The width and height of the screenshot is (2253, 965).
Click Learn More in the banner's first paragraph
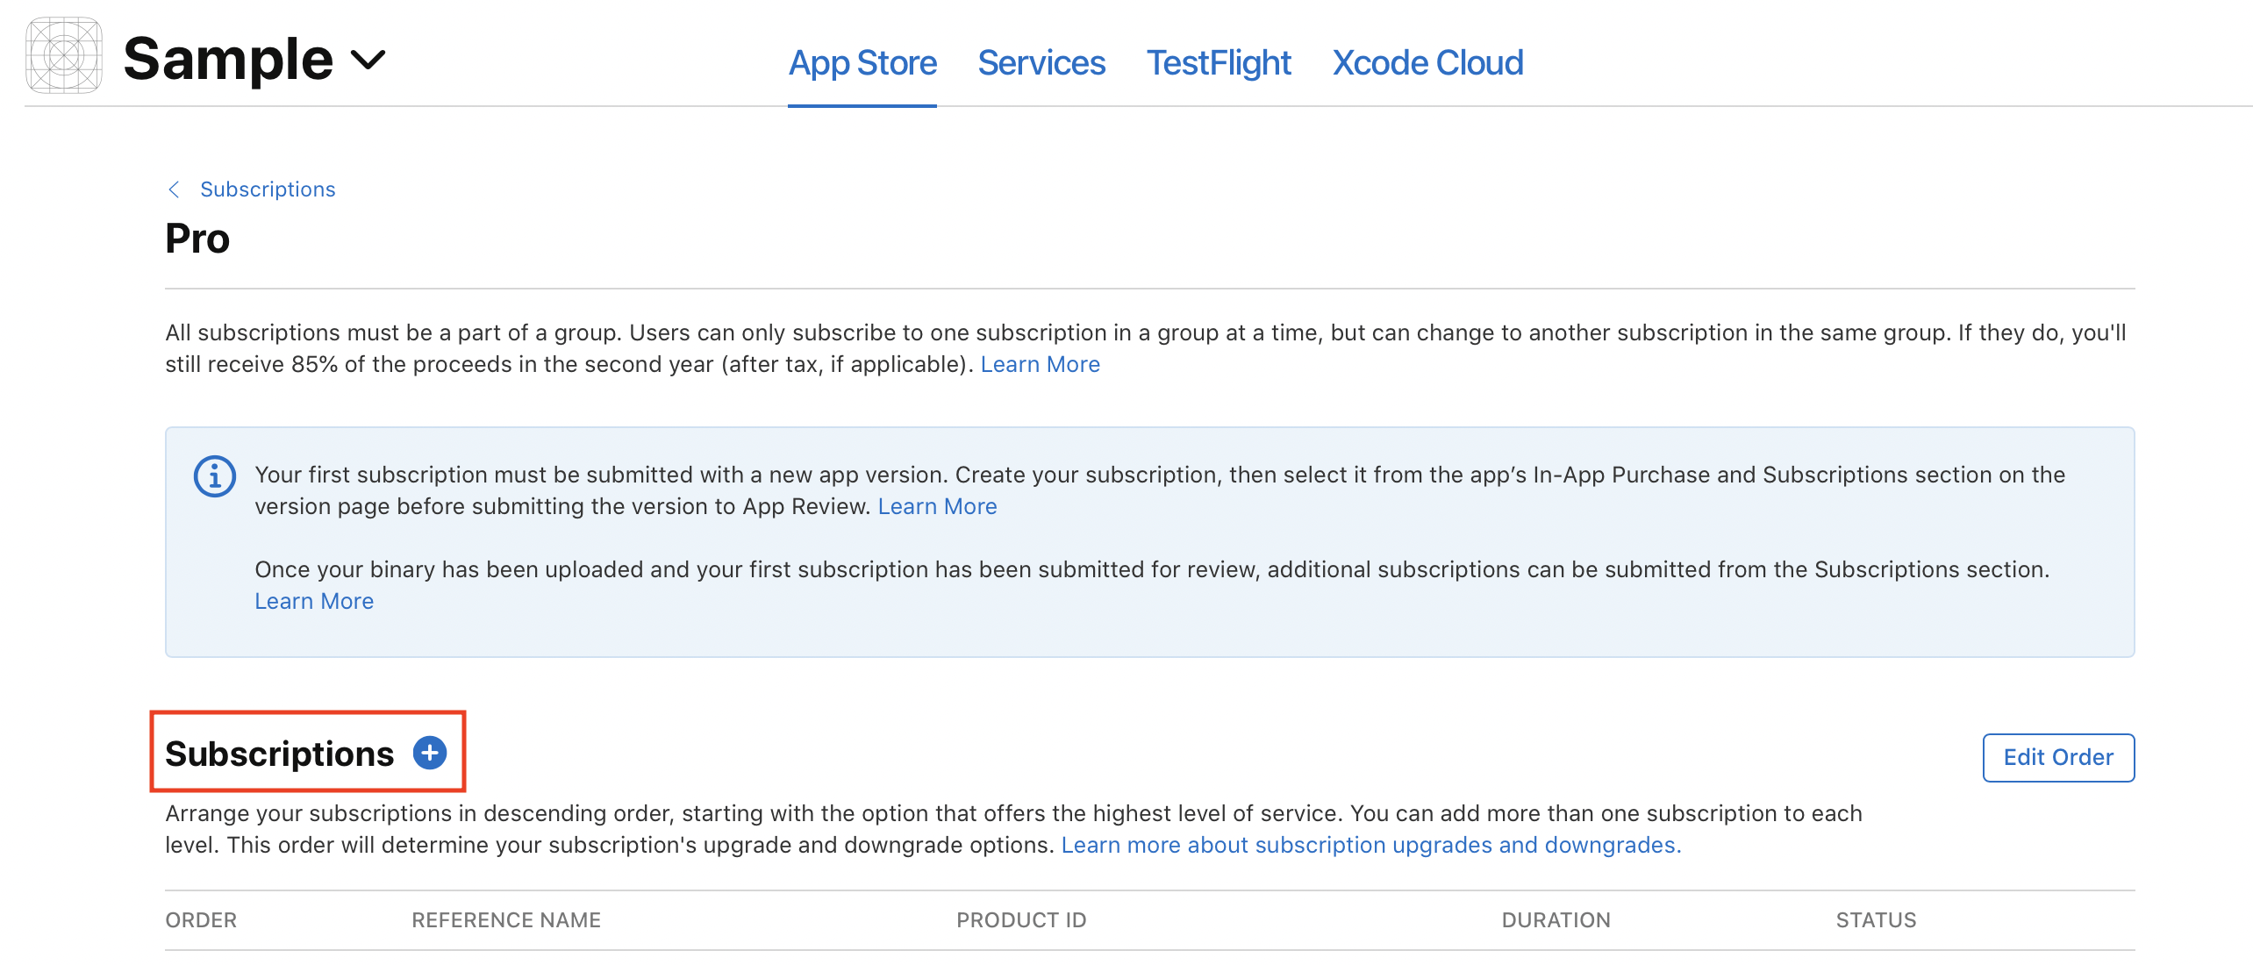point(938,506)
